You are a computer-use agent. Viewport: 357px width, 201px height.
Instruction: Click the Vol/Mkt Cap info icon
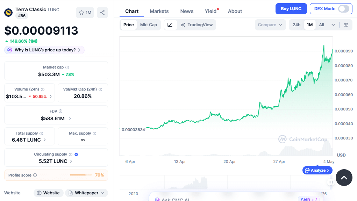tap(100, 89)
